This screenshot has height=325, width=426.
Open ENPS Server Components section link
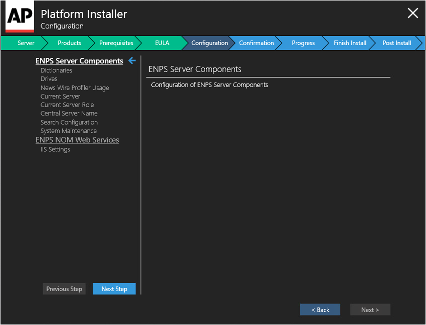pyautogui.click(x=79, y=61)
